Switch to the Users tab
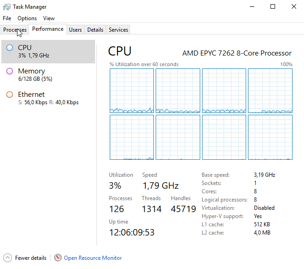This screenshot has height=269, width=304. (x=75, y=30)
